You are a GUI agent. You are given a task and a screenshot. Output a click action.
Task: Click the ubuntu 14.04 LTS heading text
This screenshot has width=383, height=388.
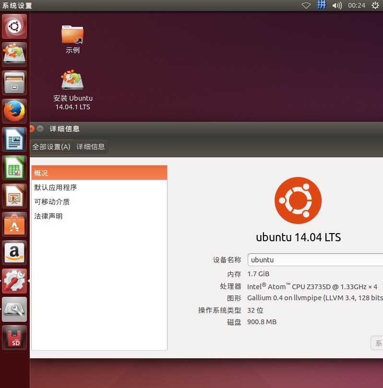pyautogui.click(x=299, y=237)
